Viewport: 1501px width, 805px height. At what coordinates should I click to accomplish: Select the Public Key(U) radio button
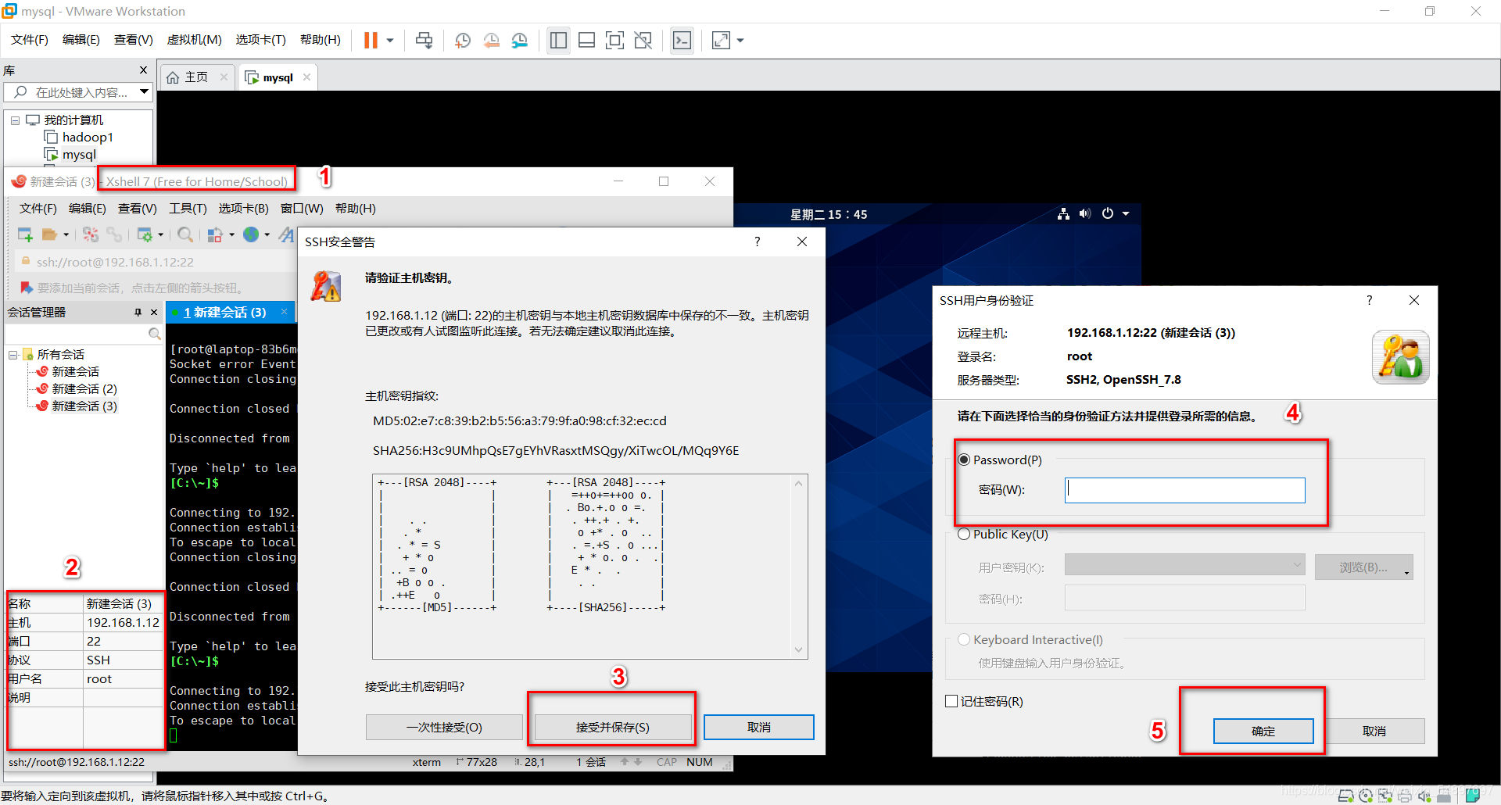pyautogui.click(x=964, y=534)
